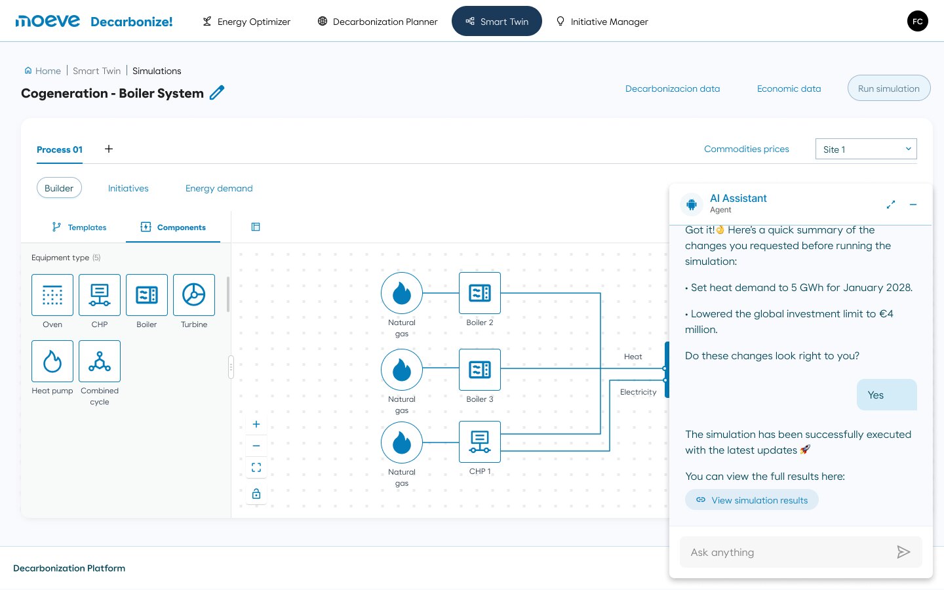
Task: Switch to the Components tab
Action: pyautogui.click(x=173, y=227)
